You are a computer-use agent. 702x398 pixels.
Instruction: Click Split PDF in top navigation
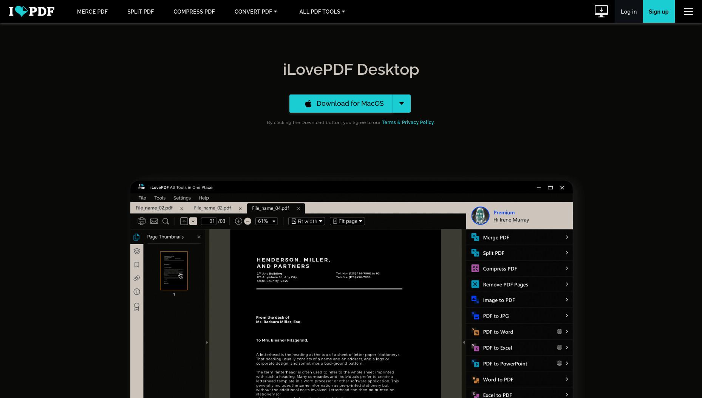coord(141,11)
